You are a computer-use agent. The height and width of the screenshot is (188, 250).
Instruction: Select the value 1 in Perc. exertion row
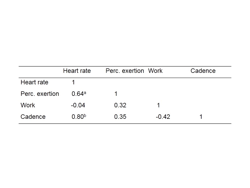point(116,94)
